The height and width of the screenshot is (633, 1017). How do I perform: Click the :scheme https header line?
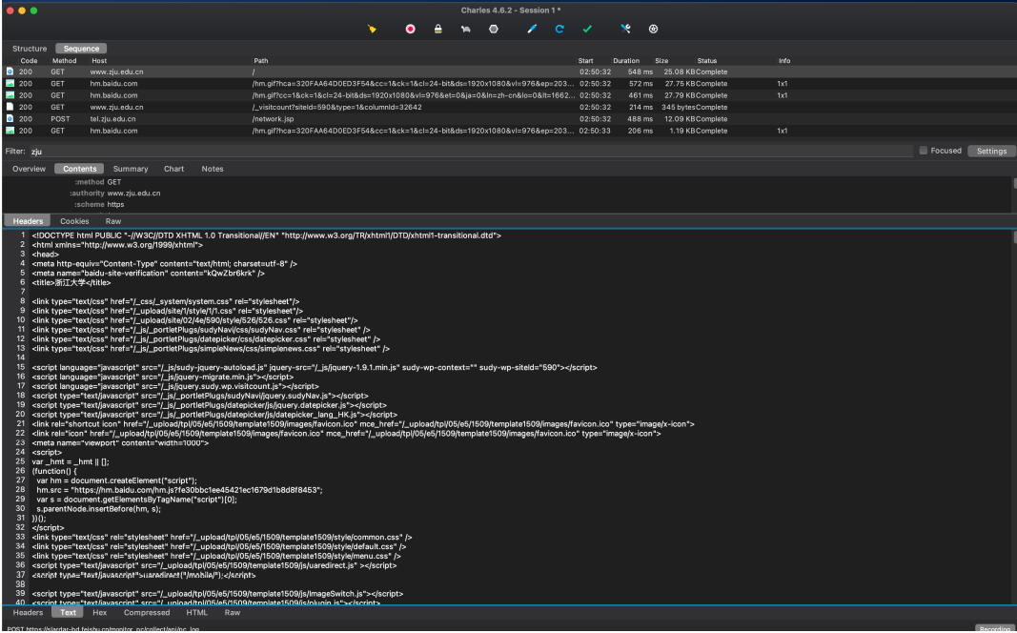[x=98, y=204]
